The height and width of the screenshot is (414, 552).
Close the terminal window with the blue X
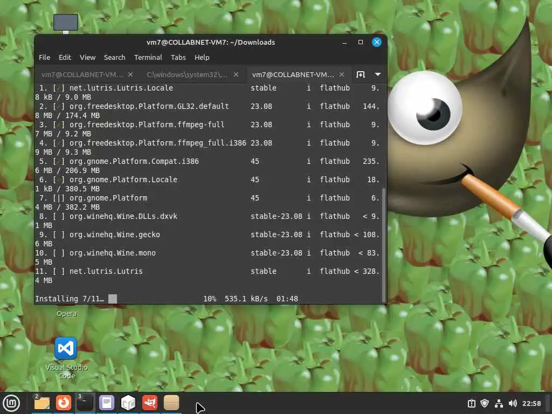coord(377,42)
